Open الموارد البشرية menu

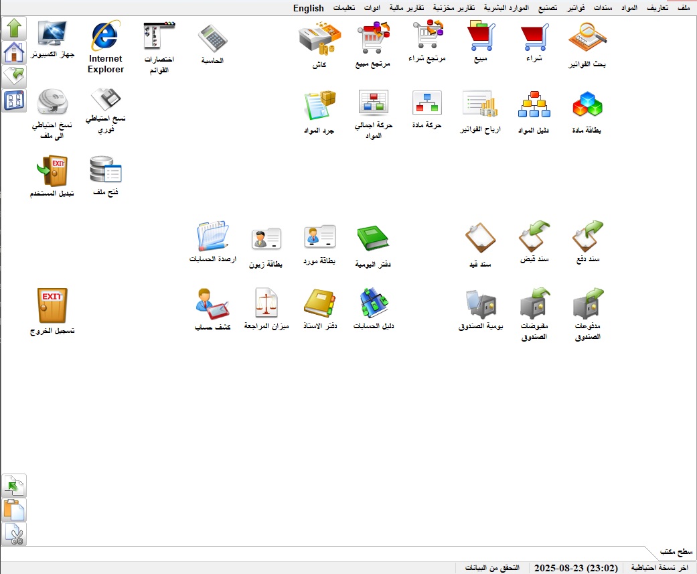[506, 7]
